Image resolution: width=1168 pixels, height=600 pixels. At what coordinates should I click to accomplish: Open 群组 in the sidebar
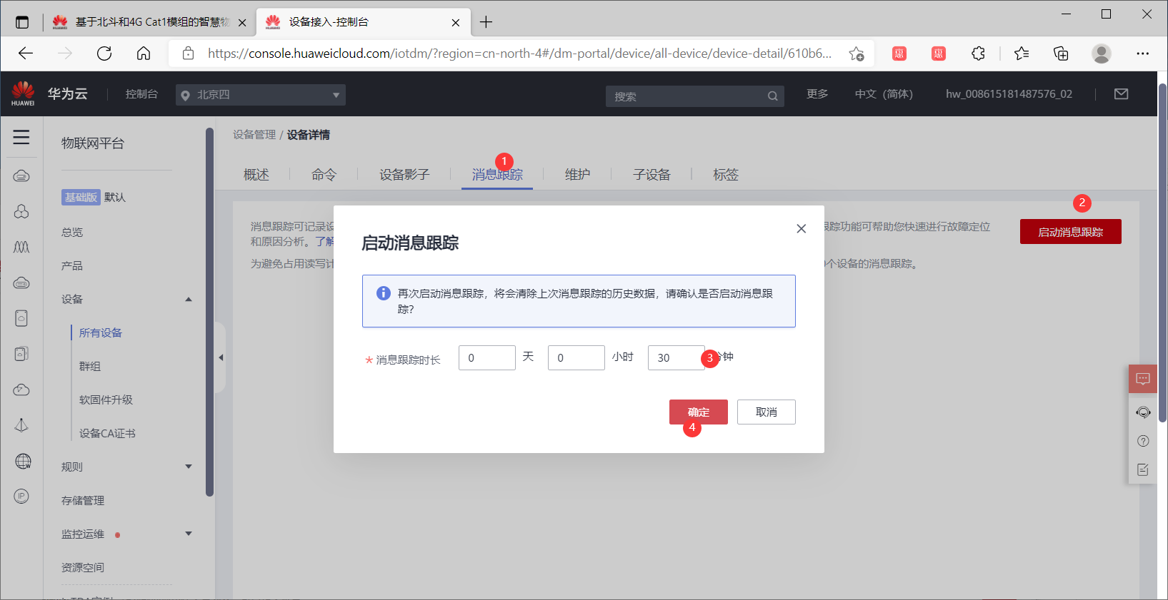[x=90, y=367]
